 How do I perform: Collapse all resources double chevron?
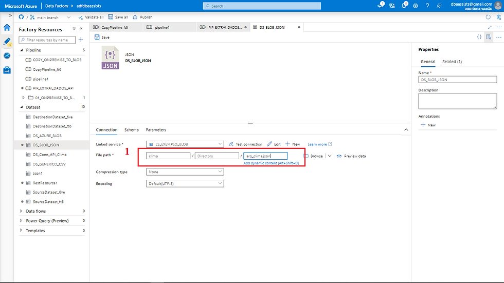pyautogui.click(x=74, y=29)
